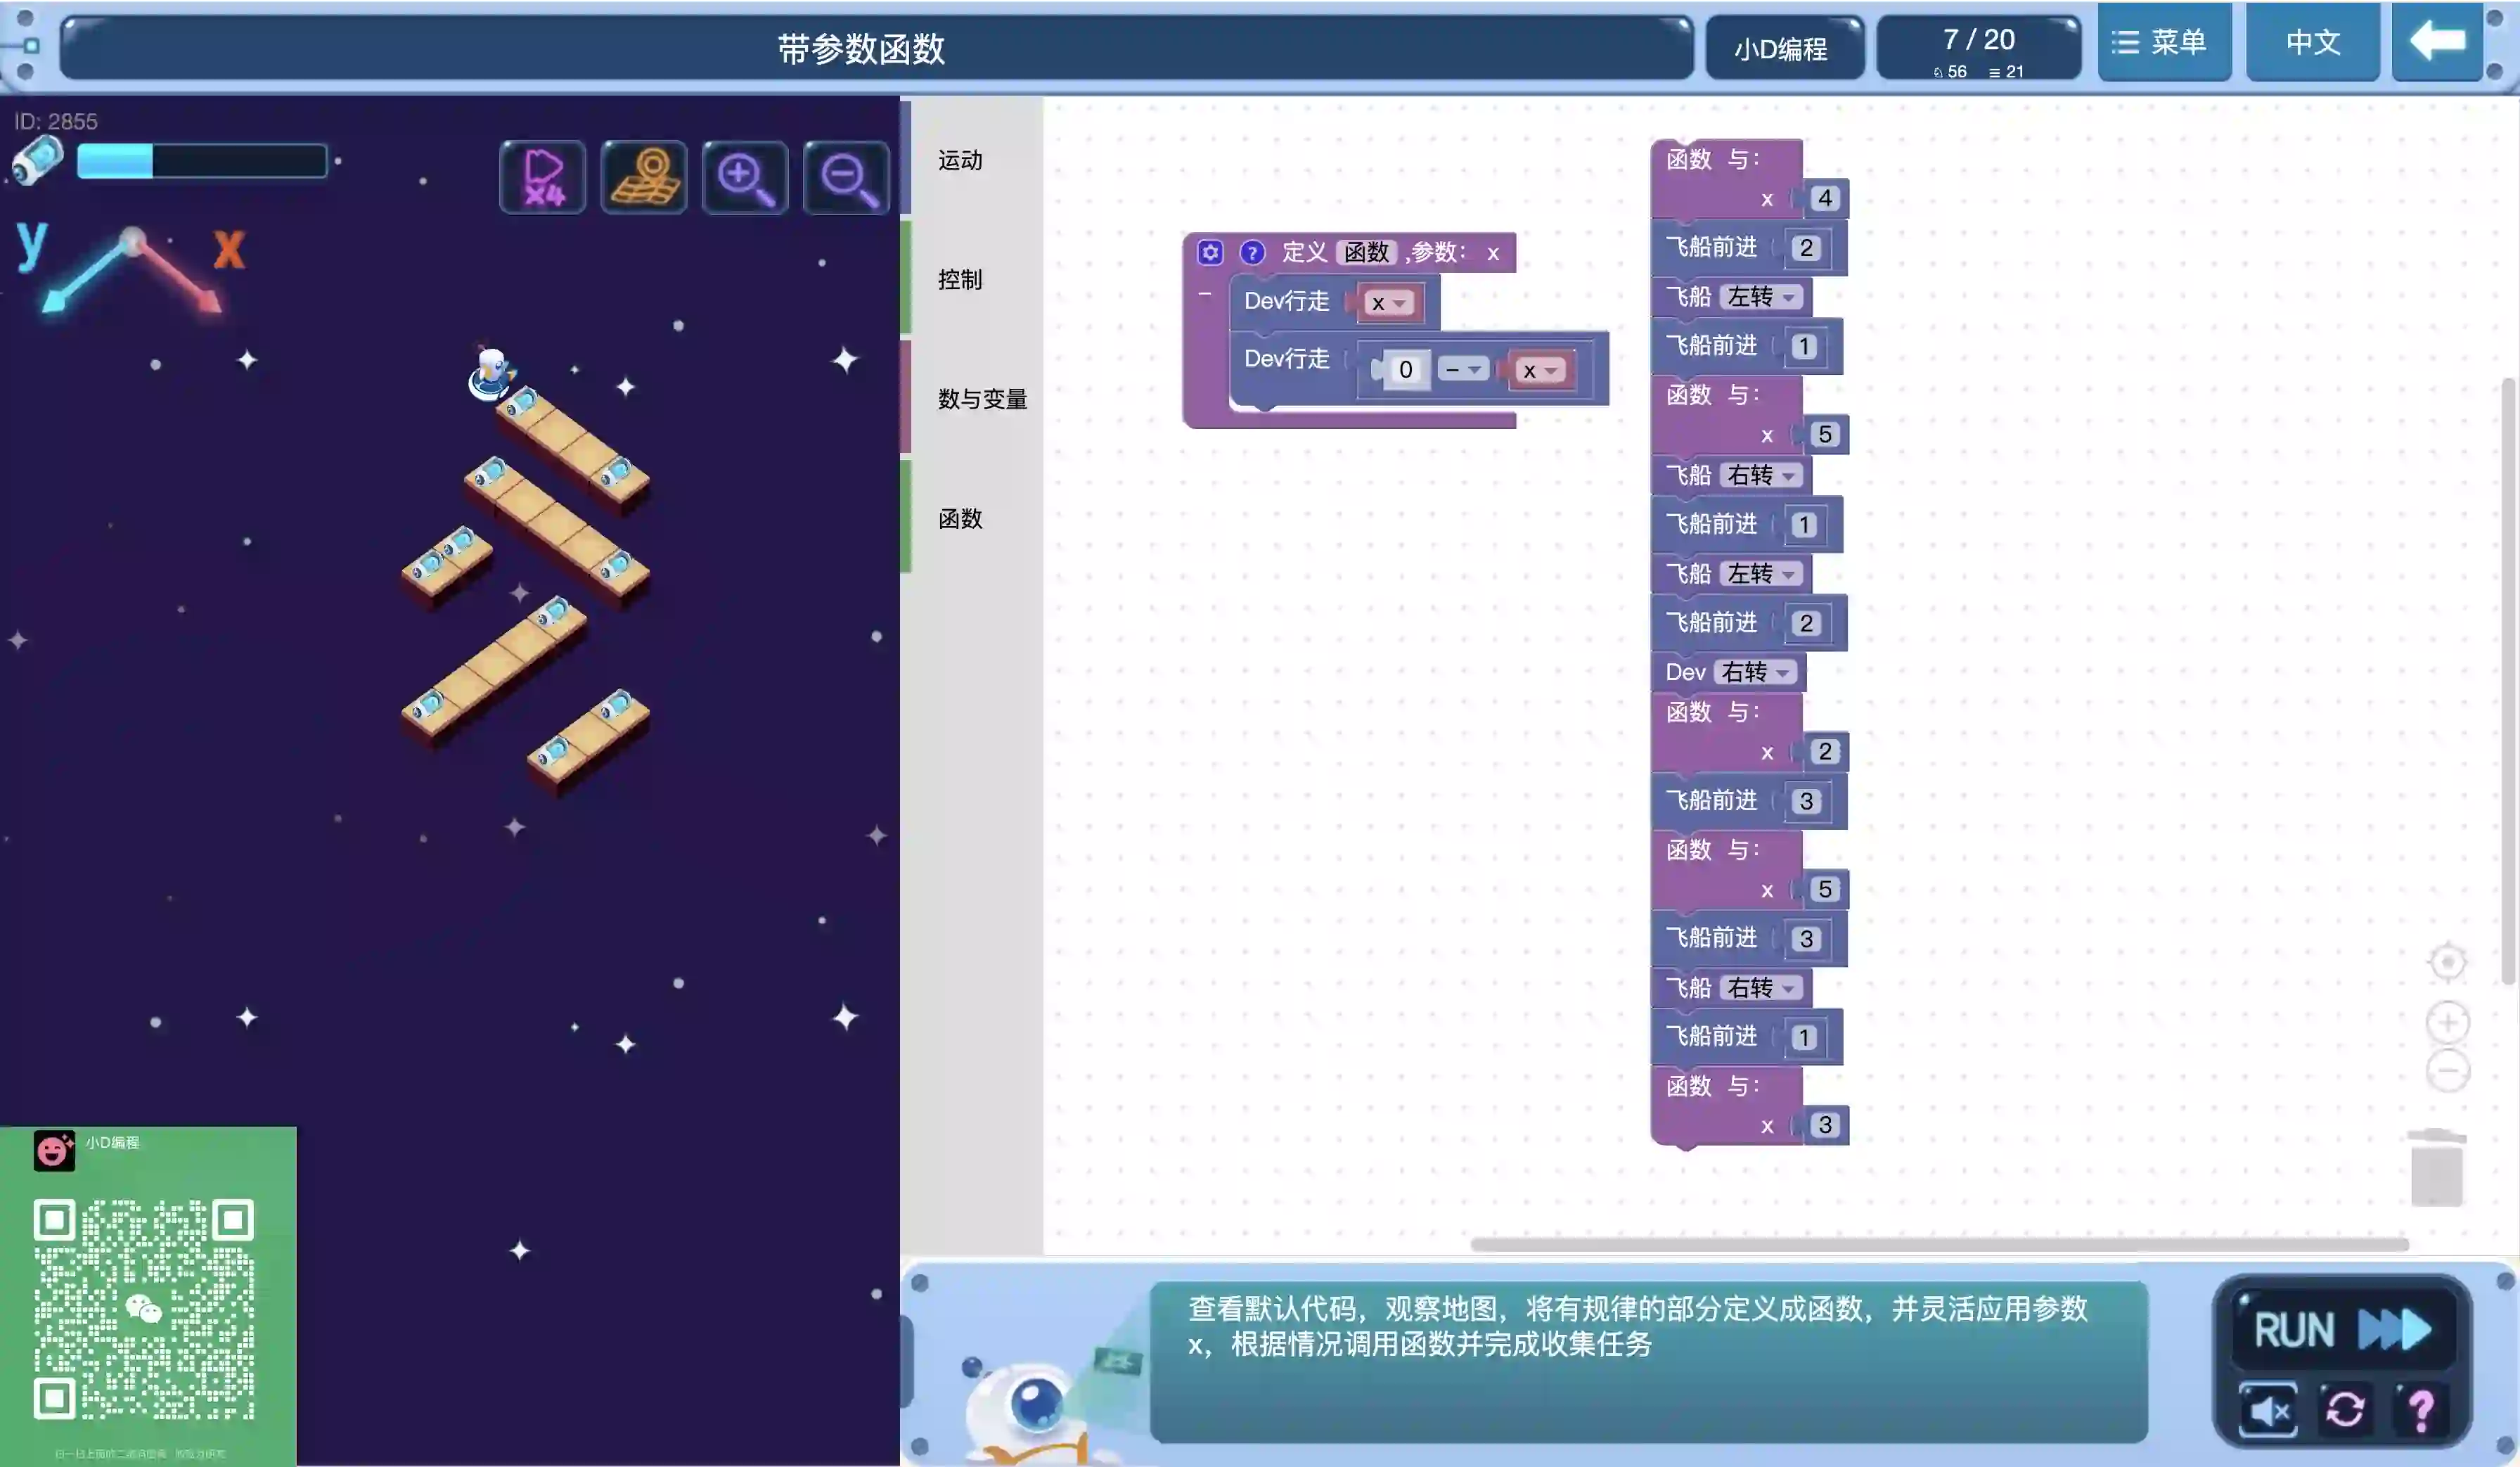This screenshot has width=2520, height=1467.
Task: Click the workspace trash can
Action: tap(2436, 1168)
